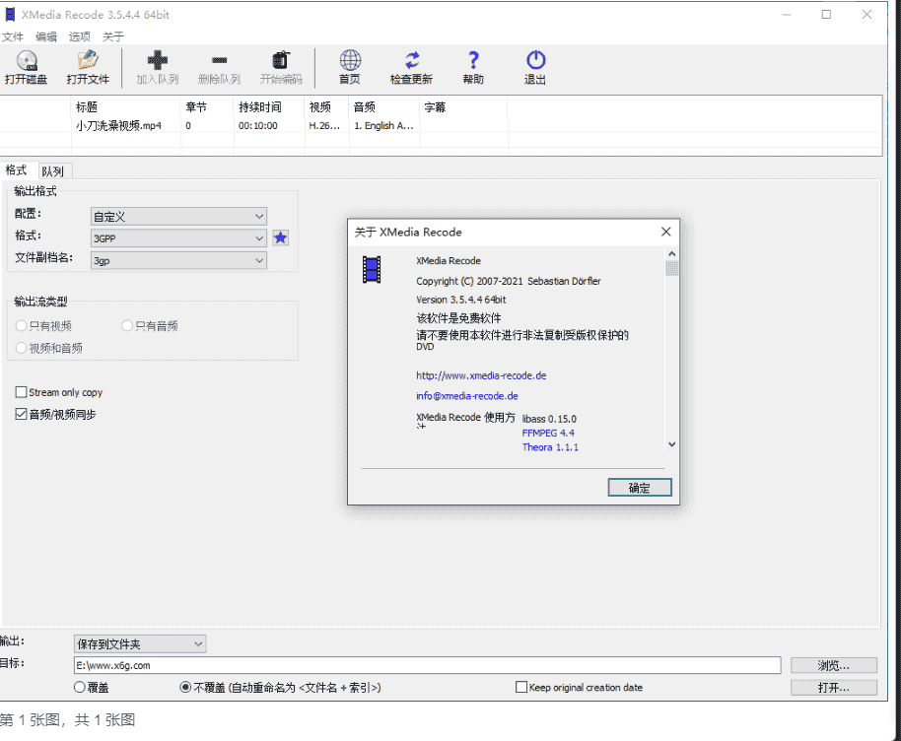This screenshot has width=901, height=741.
Task: Check Keep original creation date
Action: [x=521, y=687]
